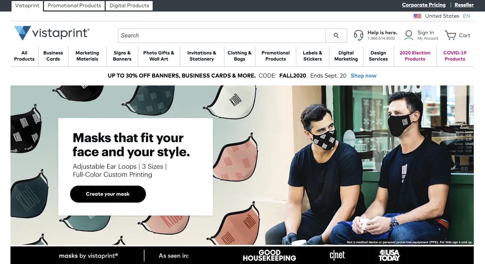Click the Sign In link

coord(426,32)
